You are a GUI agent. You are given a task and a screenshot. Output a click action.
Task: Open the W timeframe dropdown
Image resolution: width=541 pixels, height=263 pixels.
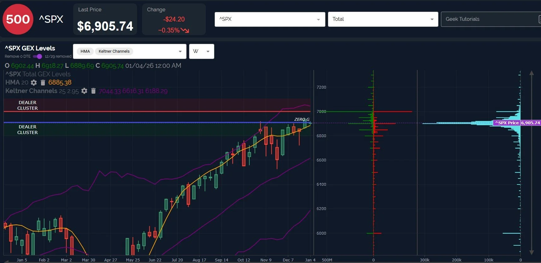tap(202, 51)
